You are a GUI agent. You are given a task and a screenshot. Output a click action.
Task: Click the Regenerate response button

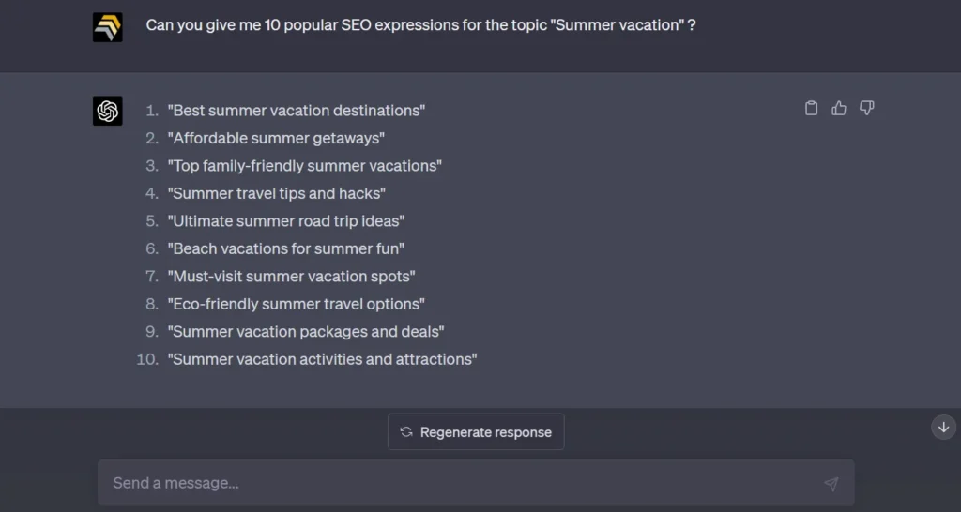476,432
